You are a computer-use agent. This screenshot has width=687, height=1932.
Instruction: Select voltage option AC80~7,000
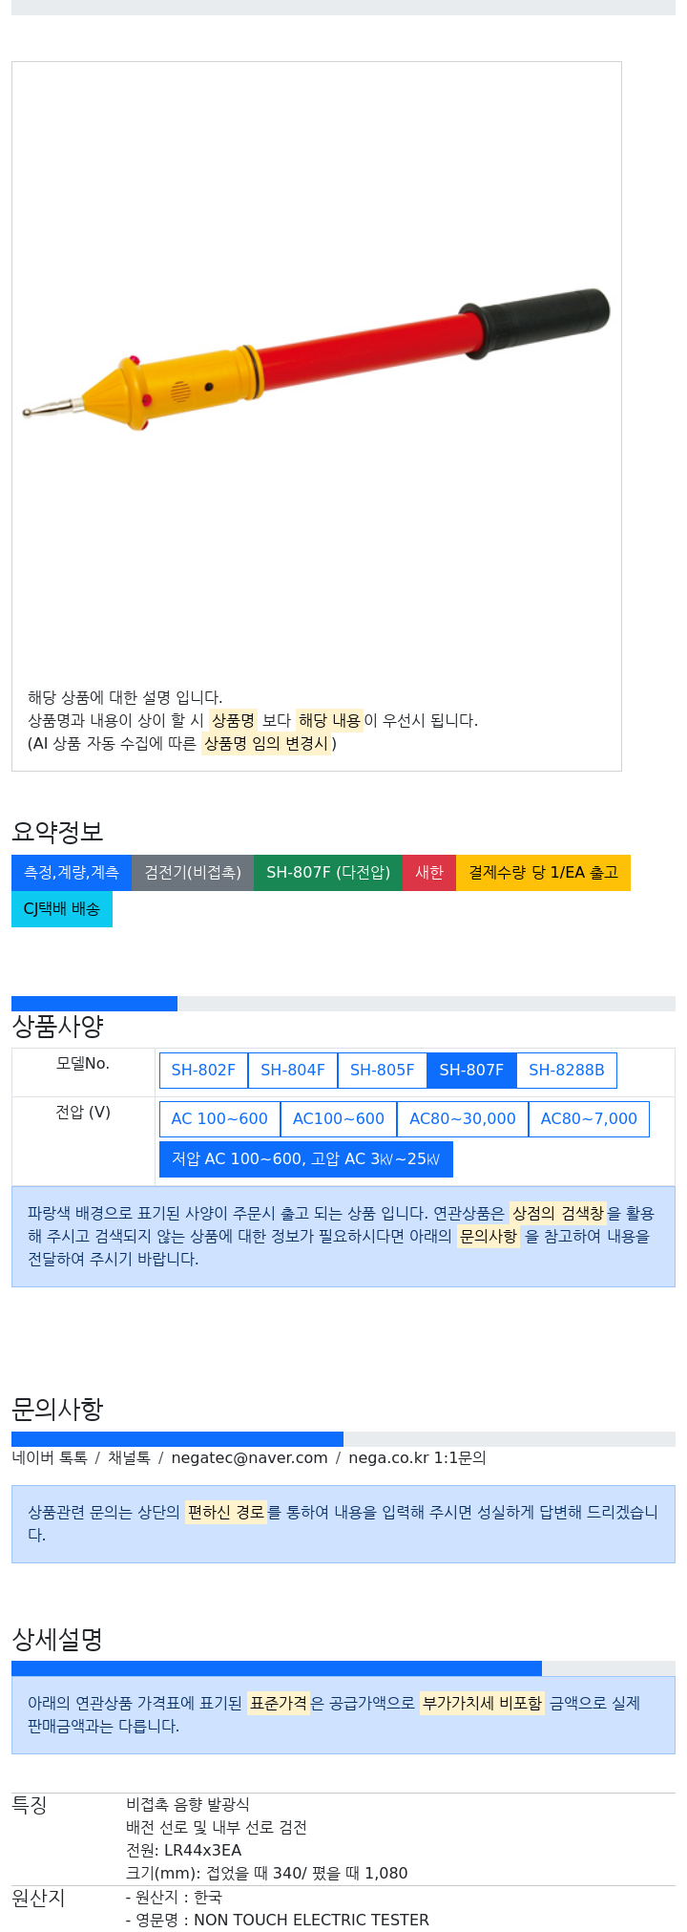point(589,1119)
